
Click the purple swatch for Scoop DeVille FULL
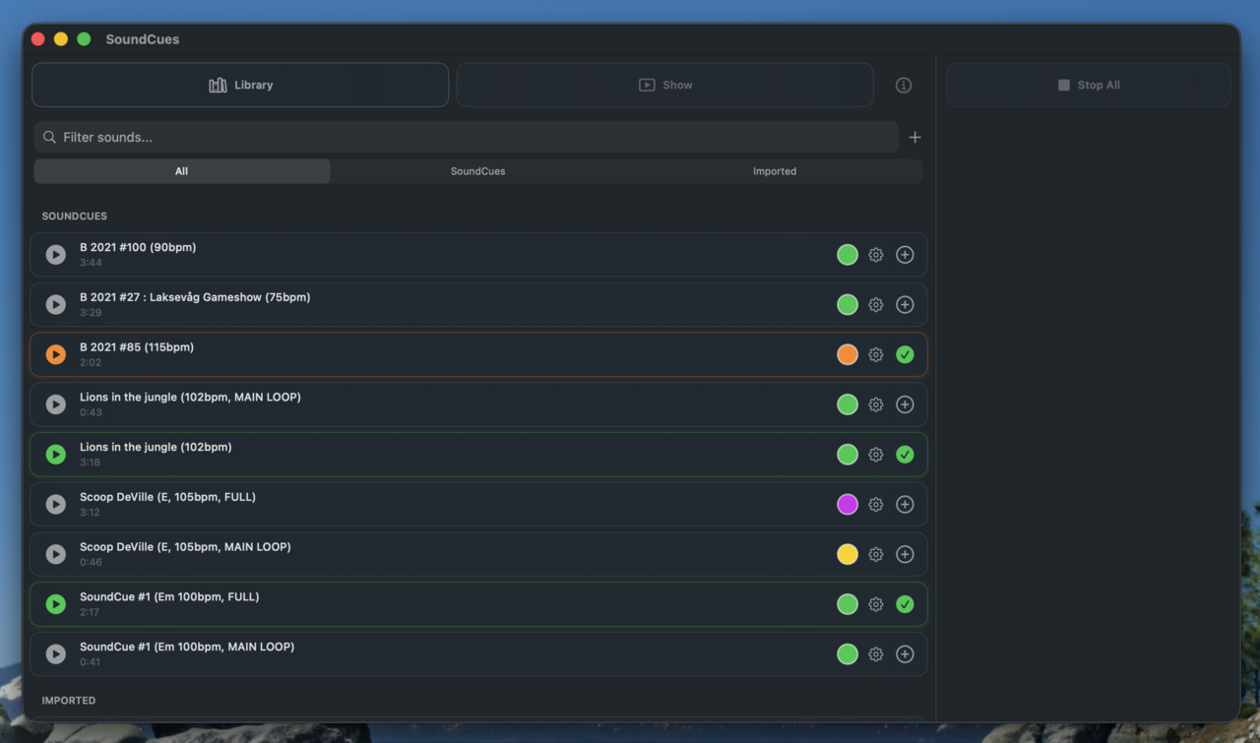pyautogui.click(x=847, y=504)
